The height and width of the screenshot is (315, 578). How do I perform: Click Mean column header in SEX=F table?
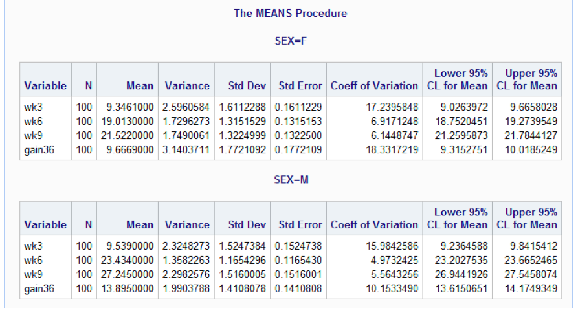140,86
